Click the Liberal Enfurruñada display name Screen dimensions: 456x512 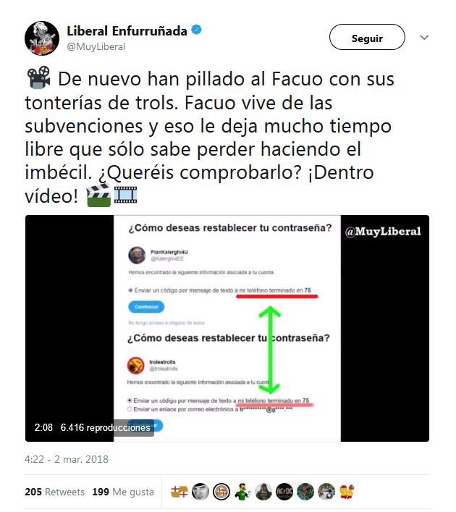pos(127,31)
